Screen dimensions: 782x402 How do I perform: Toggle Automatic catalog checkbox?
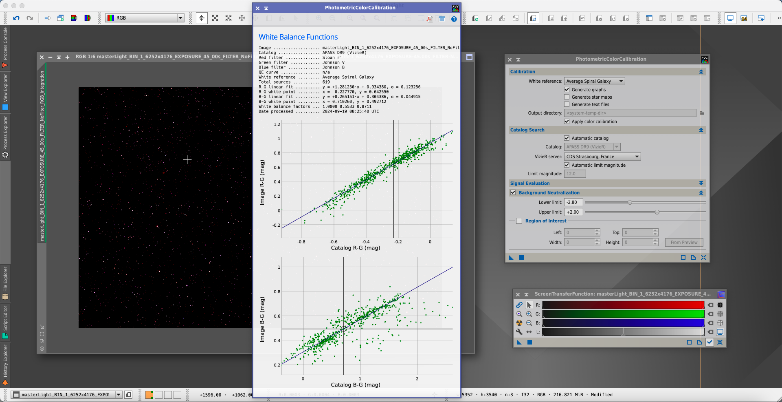pos(567,138)
